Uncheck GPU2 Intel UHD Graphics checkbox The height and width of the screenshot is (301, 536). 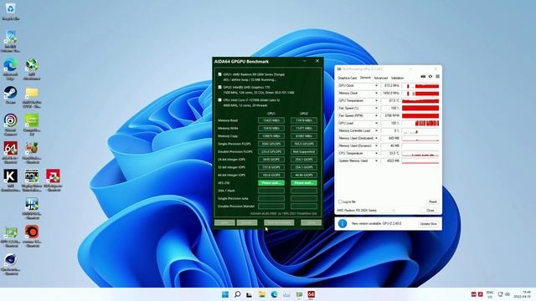[219, 87]
